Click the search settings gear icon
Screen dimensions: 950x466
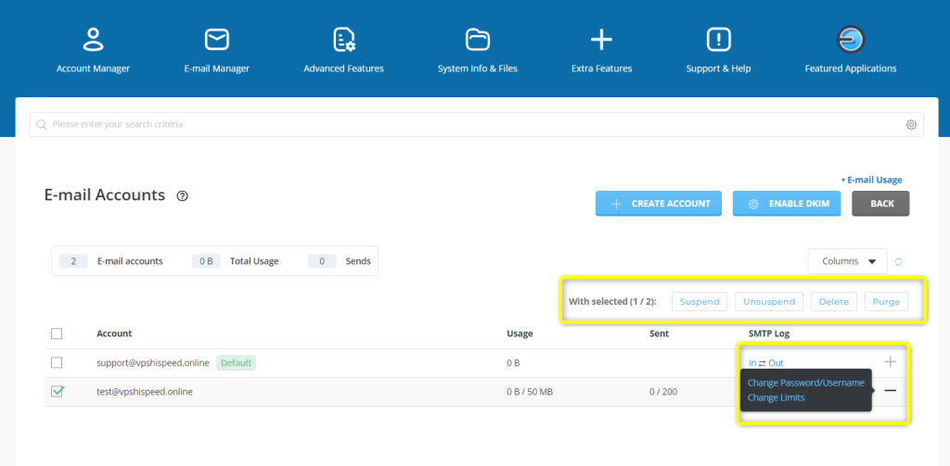pos(911,125)
